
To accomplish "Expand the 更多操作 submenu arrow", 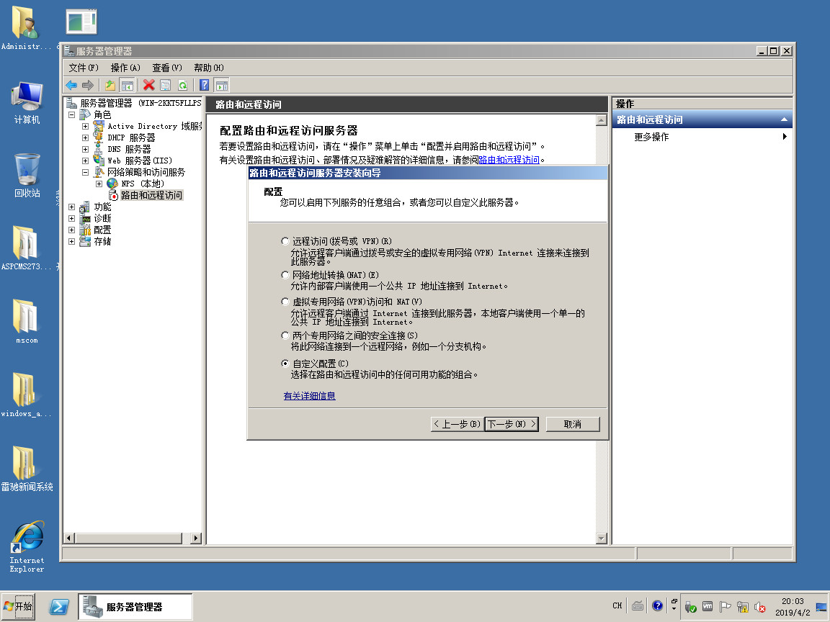I will pyautogui.click(x=785, y=137).
